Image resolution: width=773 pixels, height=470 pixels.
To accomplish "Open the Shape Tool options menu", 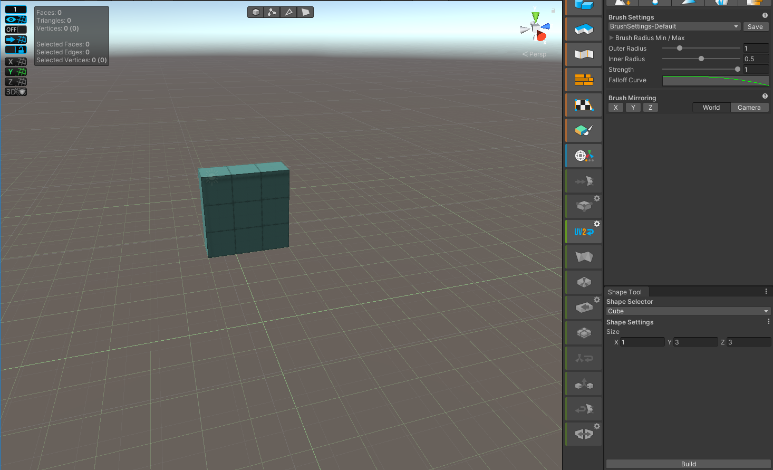I will tap(766, 291).
